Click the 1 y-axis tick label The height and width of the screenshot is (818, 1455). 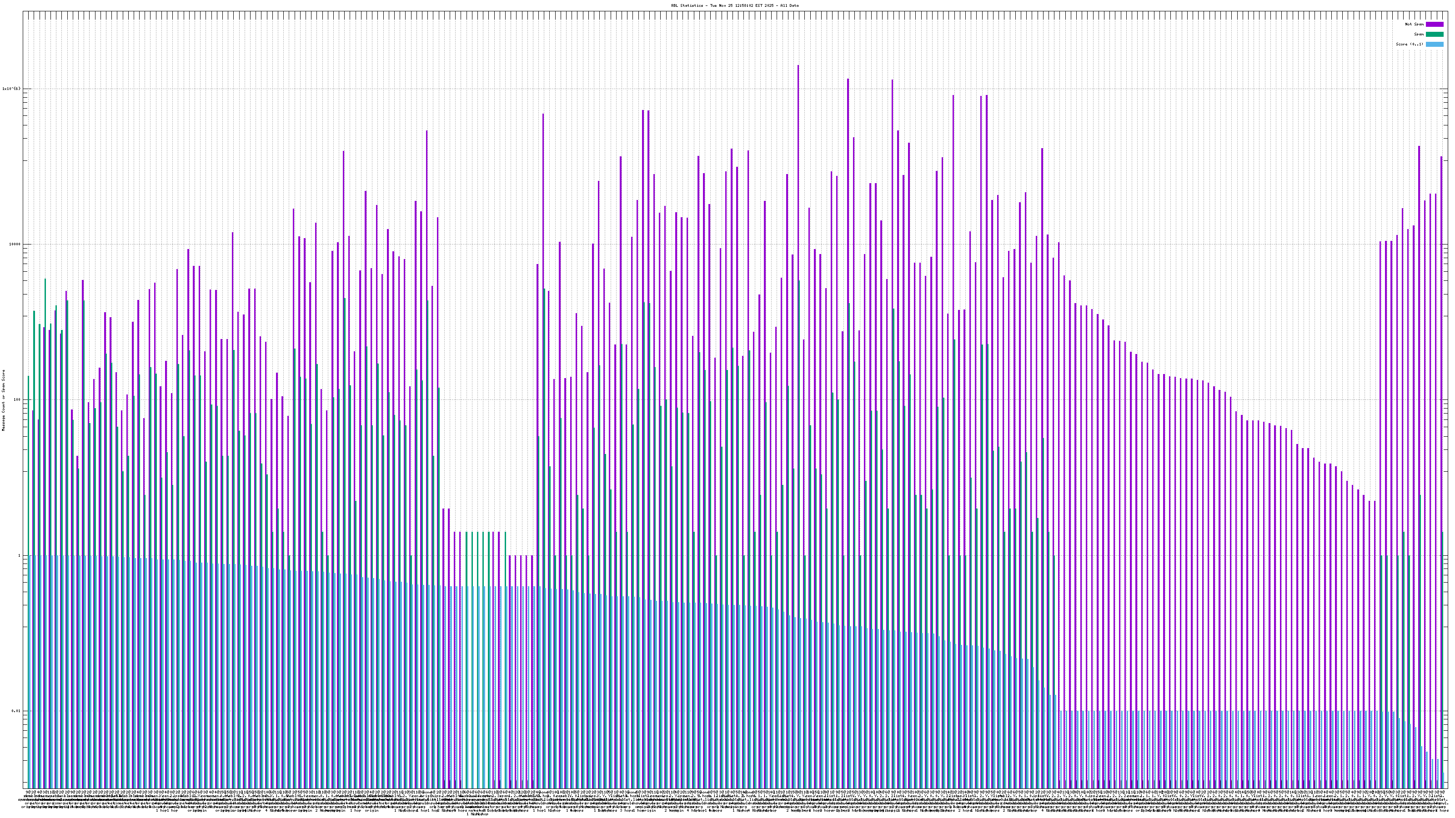19,555
